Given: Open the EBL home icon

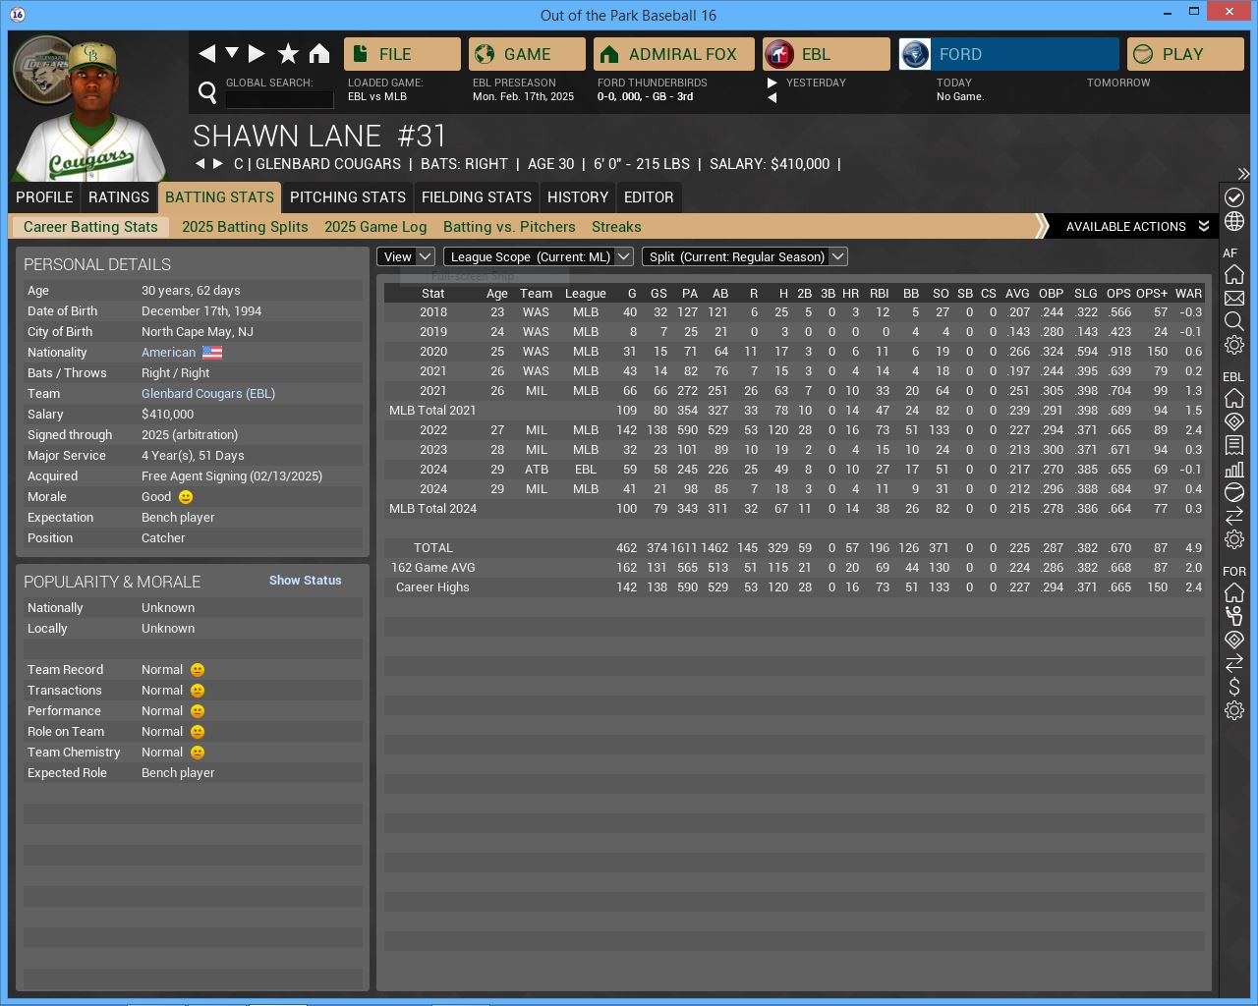Looking at the screenshot, I should click(x=1234, y=398).
